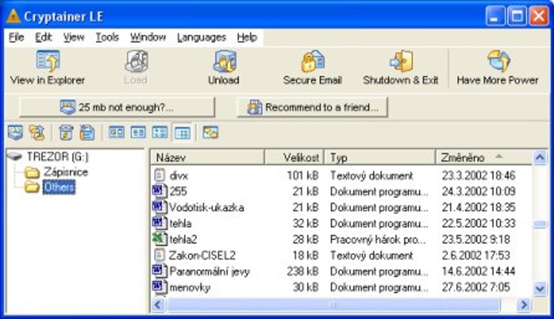Click the 'Pracovný hárok pro...' type cell
The height and width of the screenshot is (319, 554).
(378, 240)
